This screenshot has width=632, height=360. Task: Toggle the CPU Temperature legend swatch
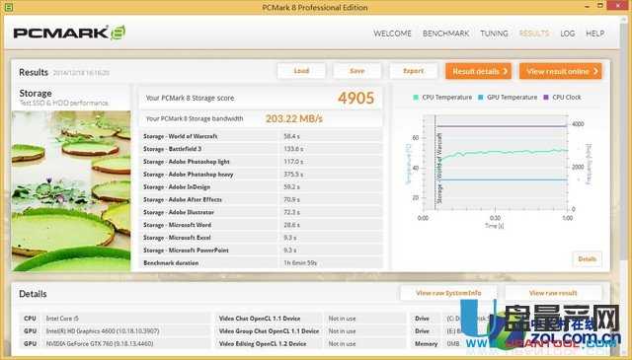[416, 98]
